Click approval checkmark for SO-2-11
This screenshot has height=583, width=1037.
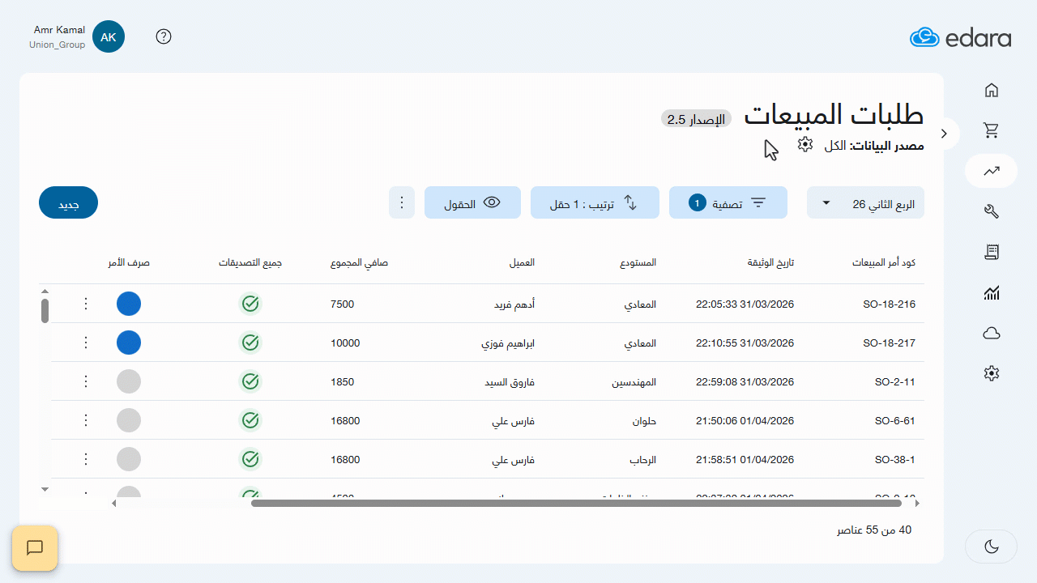[250, 381]
